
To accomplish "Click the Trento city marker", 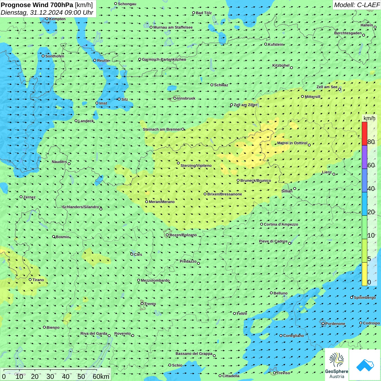I will click(x=142, y=304).
